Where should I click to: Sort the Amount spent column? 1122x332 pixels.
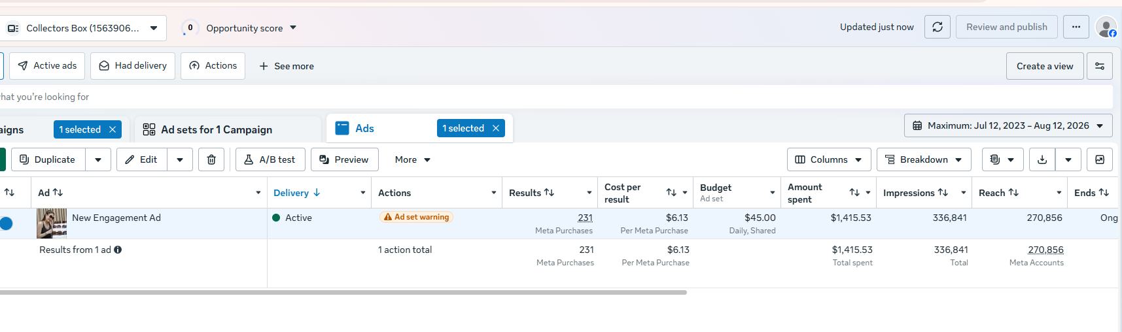(854, 192)
